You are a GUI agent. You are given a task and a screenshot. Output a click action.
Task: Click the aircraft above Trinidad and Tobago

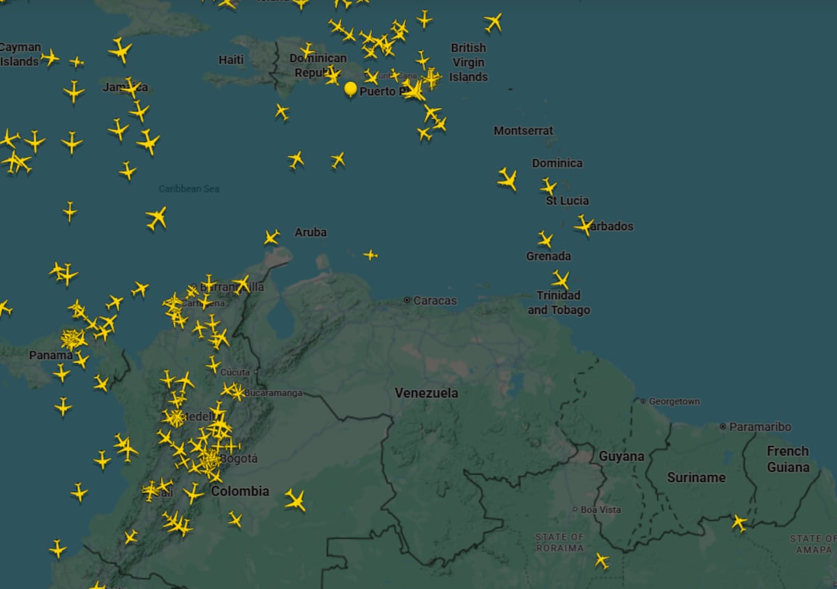[561, 280]
